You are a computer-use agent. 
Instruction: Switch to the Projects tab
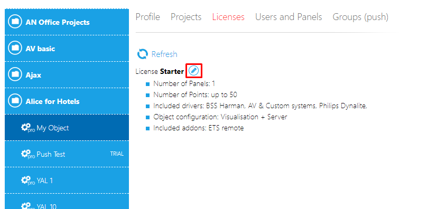point(186,17)
